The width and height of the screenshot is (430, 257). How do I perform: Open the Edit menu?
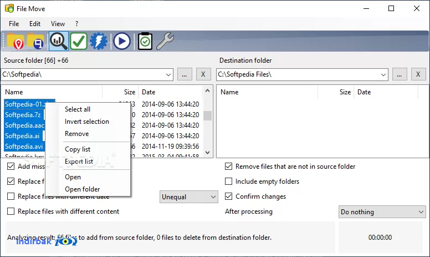[35, 24]
